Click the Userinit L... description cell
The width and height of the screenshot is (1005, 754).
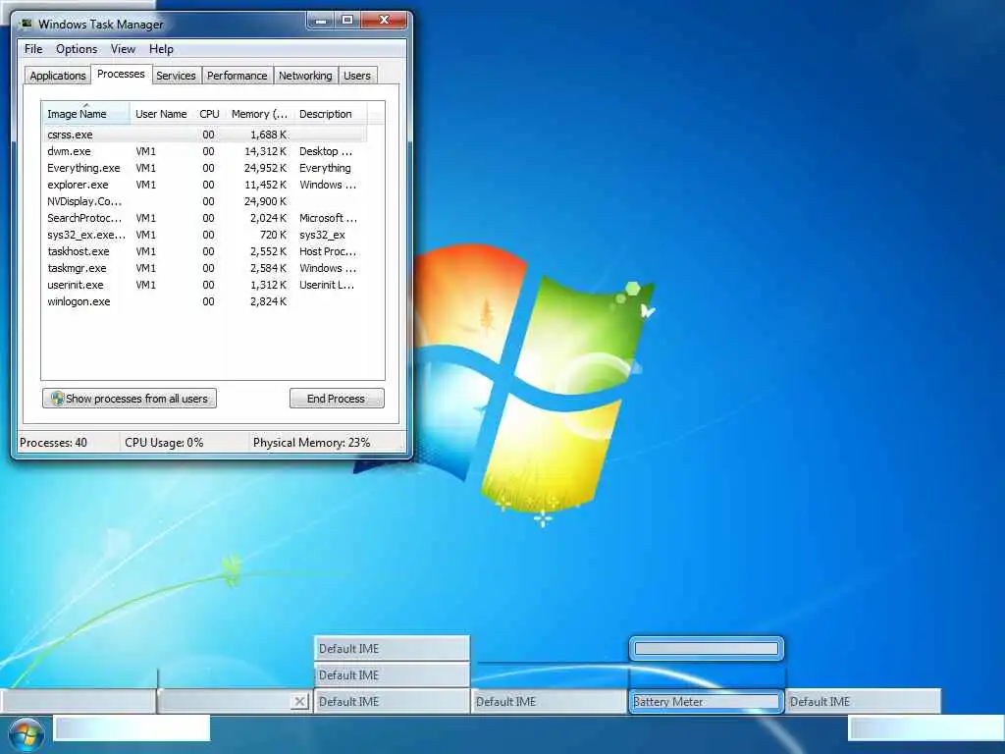point(327,285)
